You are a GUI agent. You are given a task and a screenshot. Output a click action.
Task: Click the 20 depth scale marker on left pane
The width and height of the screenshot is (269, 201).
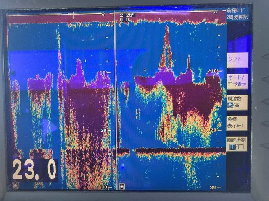tap(103, 130)
